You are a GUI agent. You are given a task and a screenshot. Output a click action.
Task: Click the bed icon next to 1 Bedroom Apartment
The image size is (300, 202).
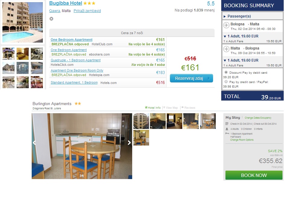(227, 133)
